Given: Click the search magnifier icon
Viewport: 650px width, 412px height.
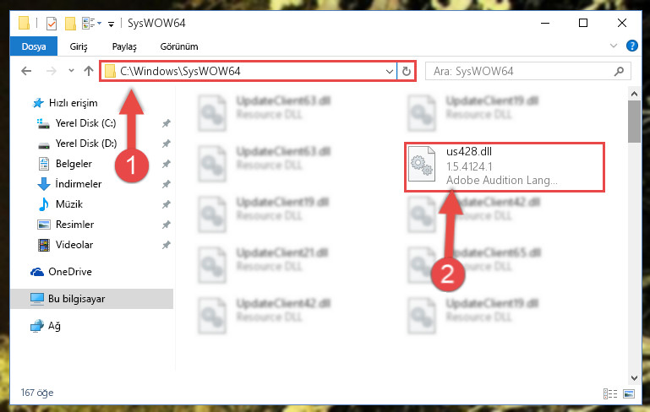Looking at the screenshot, I should point(619,71).
